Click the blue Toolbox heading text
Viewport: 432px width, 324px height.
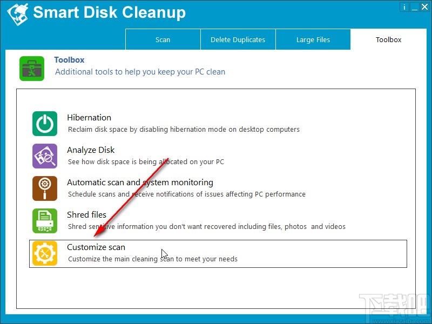click(x=69, y=60)
